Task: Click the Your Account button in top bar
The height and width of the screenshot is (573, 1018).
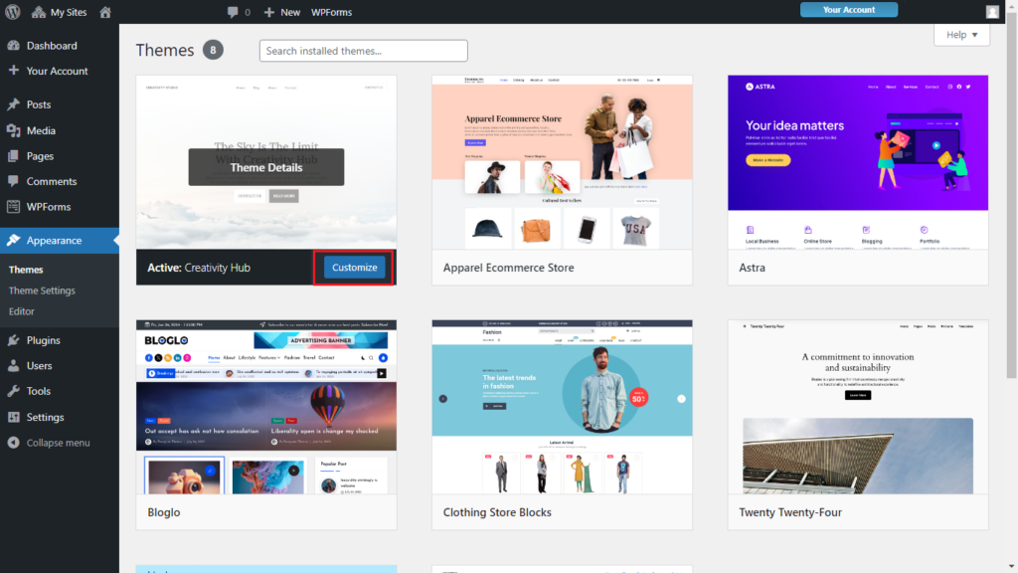Action: [x=848, y=10]
